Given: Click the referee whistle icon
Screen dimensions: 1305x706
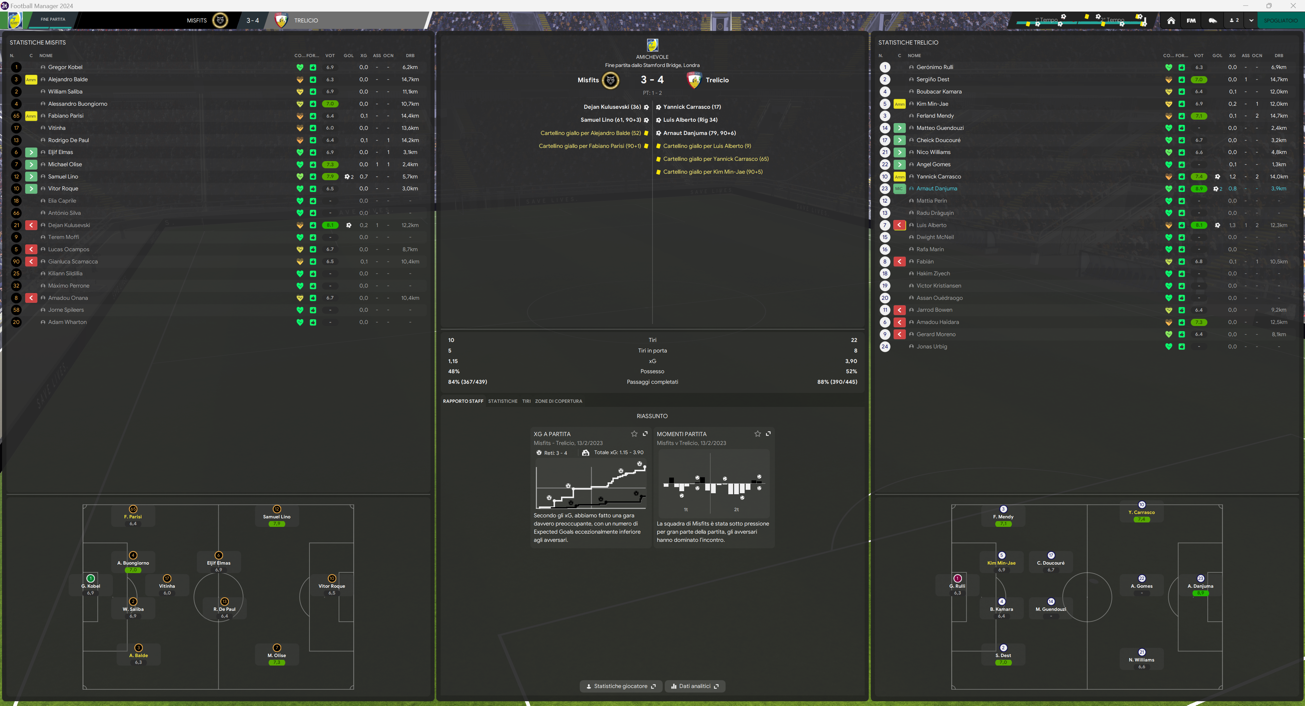Looking at the screenshot, I should (x=1212, y=20).
